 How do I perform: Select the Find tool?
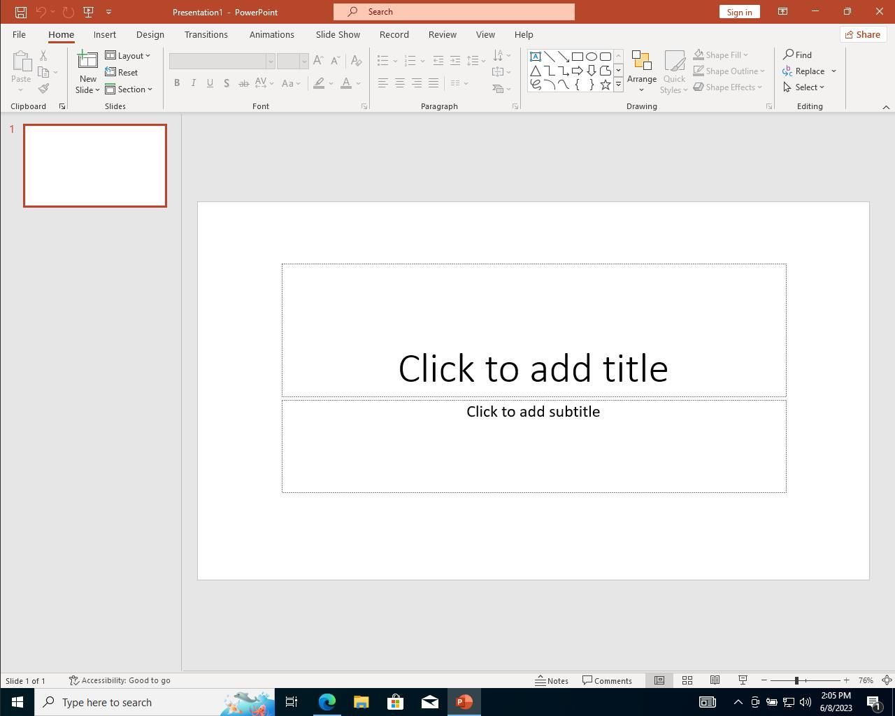(x=797, y=55)
